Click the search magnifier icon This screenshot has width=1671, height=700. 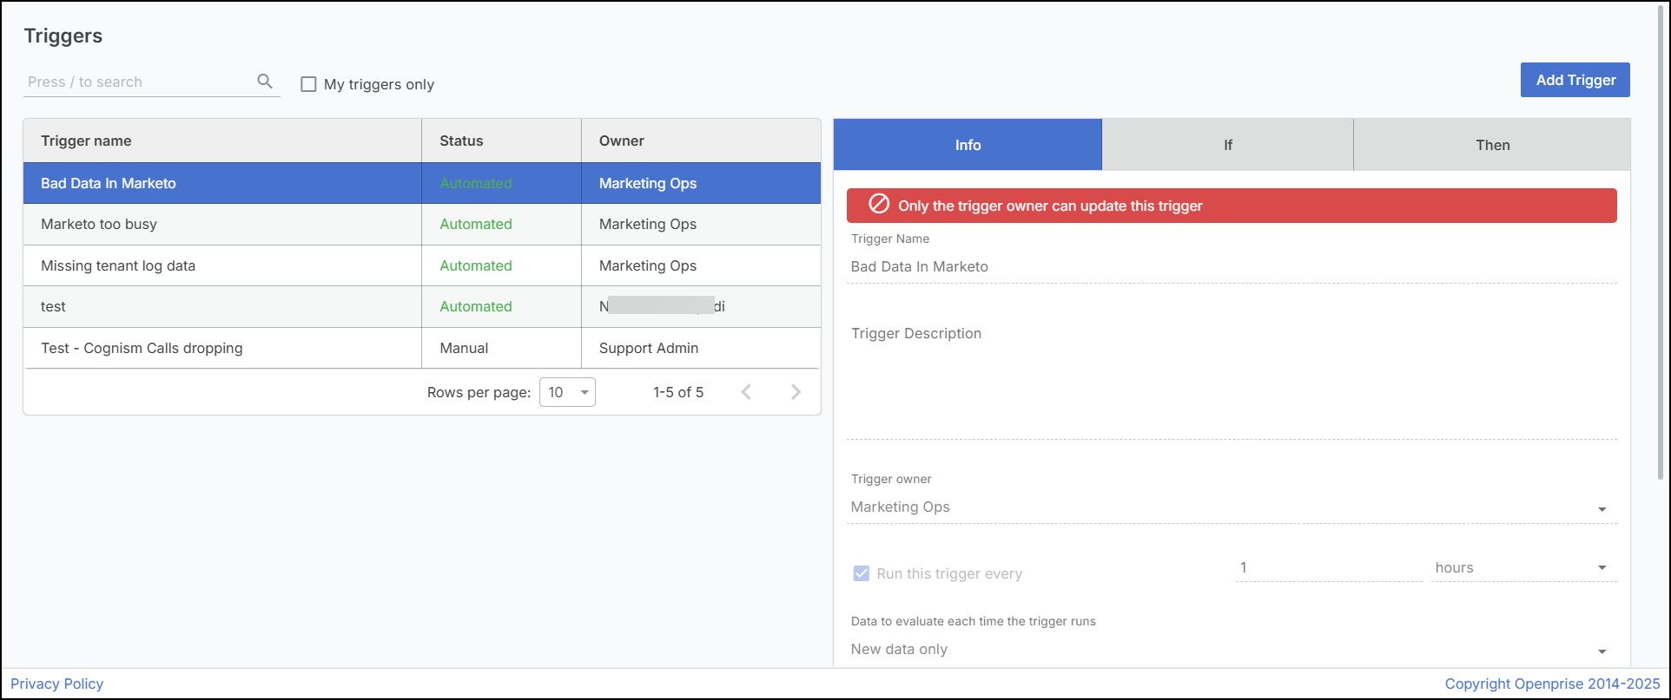(265, 81)
